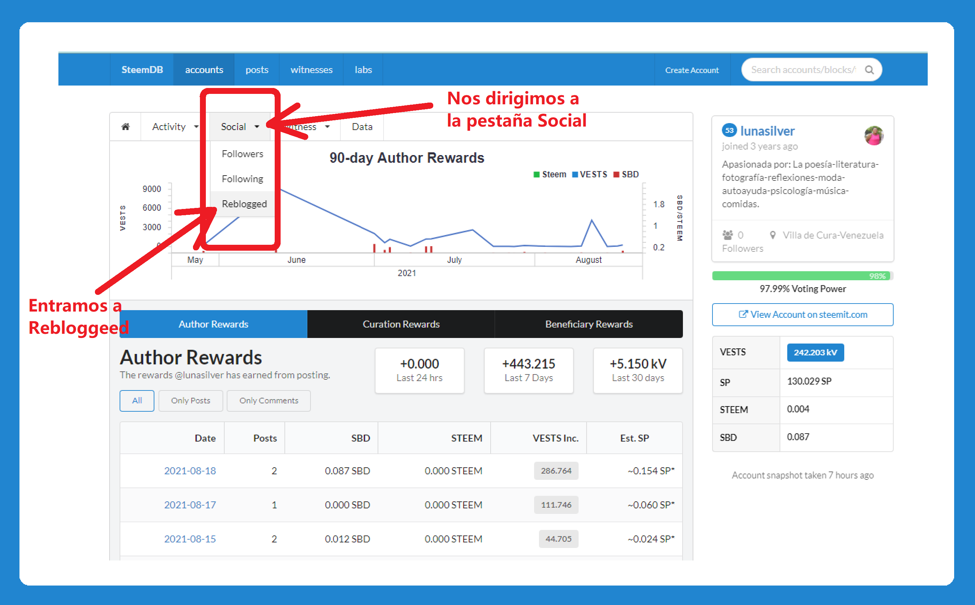The height and width of the screenshot is (605, 975).
Task: Collapse the Social dropdown
Action: (240, 127)
